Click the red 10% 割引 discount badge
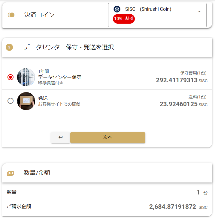 [x=124, y=19]
